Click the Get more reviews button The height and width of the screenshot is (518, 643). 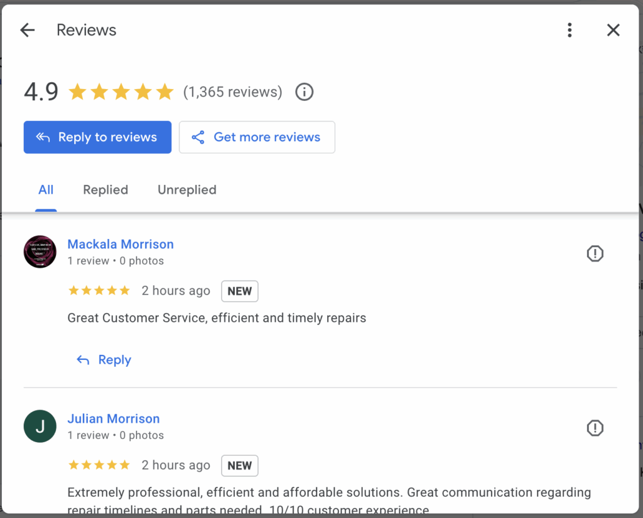[257, 137]
